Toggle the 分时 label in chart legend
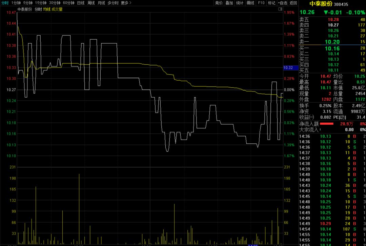Image resolution: width=366 pixels, height=246 pixels. pos(38,9)
